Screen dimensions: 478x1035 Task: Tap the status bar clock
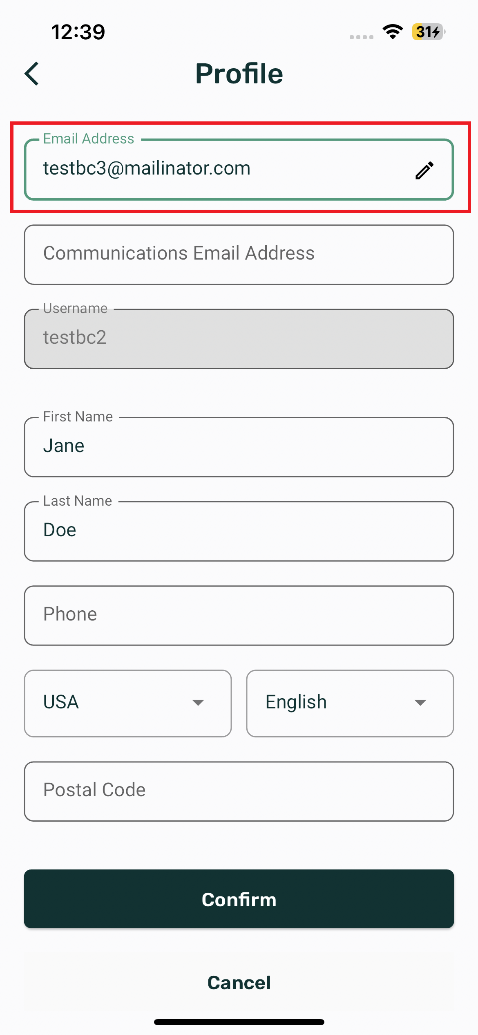coord(78,32)
